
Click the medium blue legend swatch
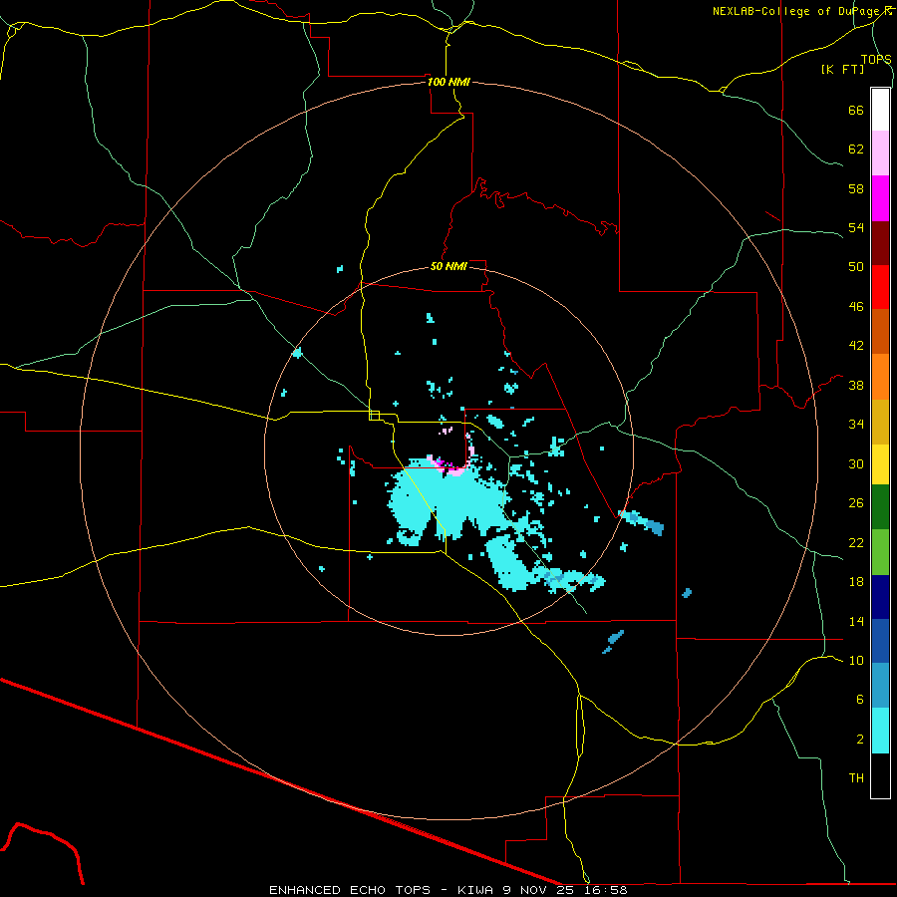tap(880, 641)
